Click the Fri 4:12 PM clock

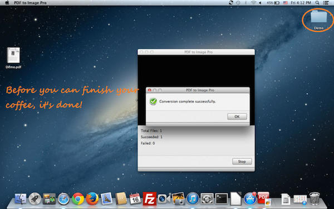click(301, 3)
